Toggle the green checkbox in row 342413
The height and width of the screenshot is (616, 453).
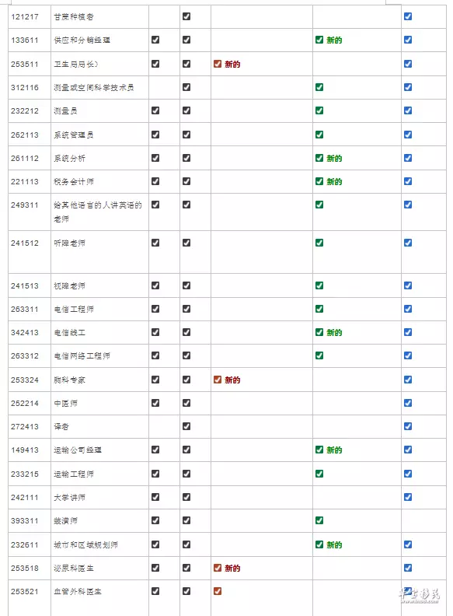(x=319, y=332)
